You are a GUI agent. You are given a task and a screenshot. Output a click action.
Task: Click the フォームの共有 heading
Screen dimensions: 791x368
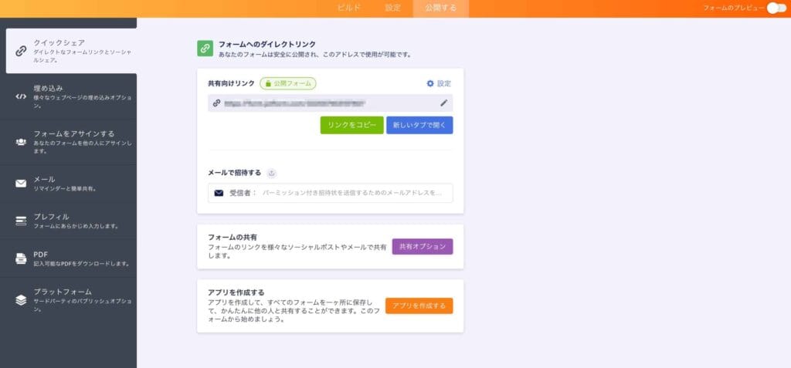(233, 237)
